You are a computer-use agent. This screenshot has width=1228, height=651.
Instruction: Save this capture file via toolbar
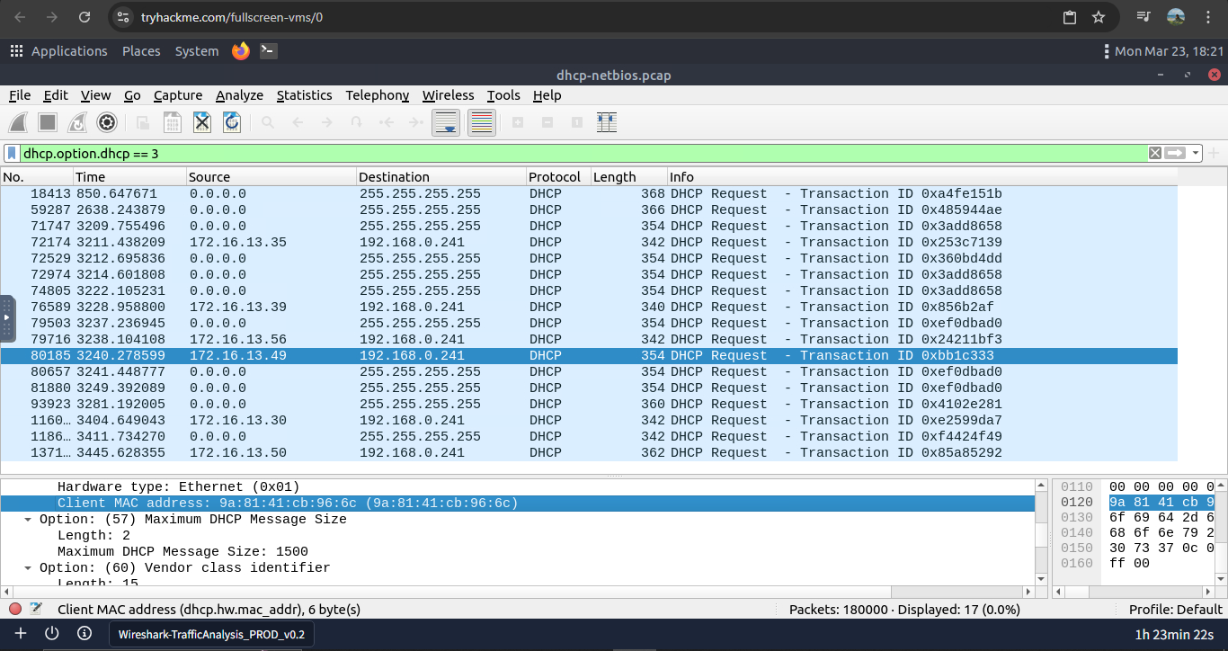(x=173, y=122)
